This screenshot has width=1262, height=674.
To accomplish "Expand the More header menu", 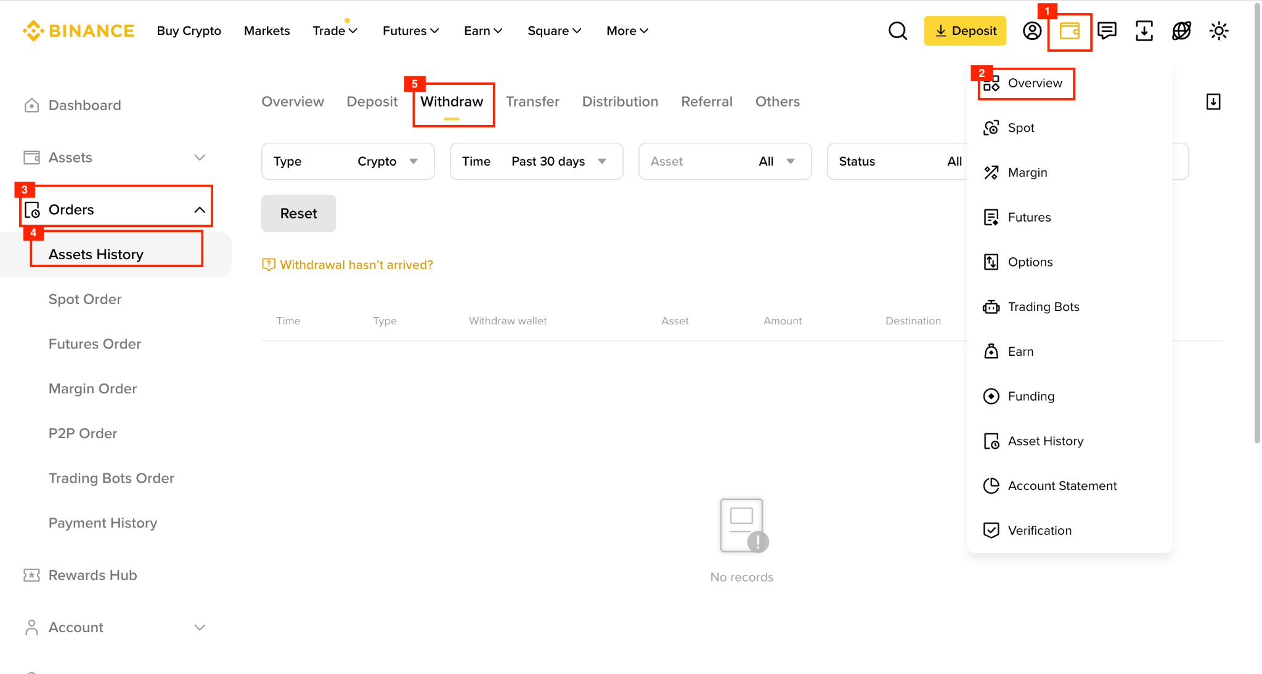I will click(627, 31).
